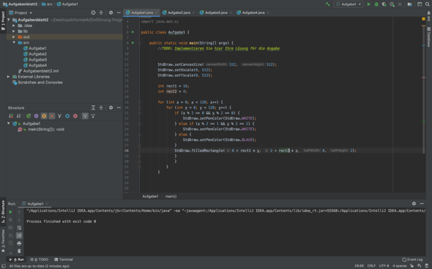Expand the .idea folder
Viewport: 432px width, 269px height.
coord(14,26)
